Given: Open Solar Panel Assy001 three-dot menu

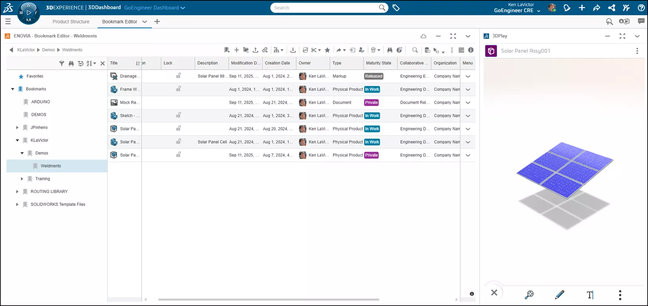Looking at the screenshot, I should click(637, 51).
